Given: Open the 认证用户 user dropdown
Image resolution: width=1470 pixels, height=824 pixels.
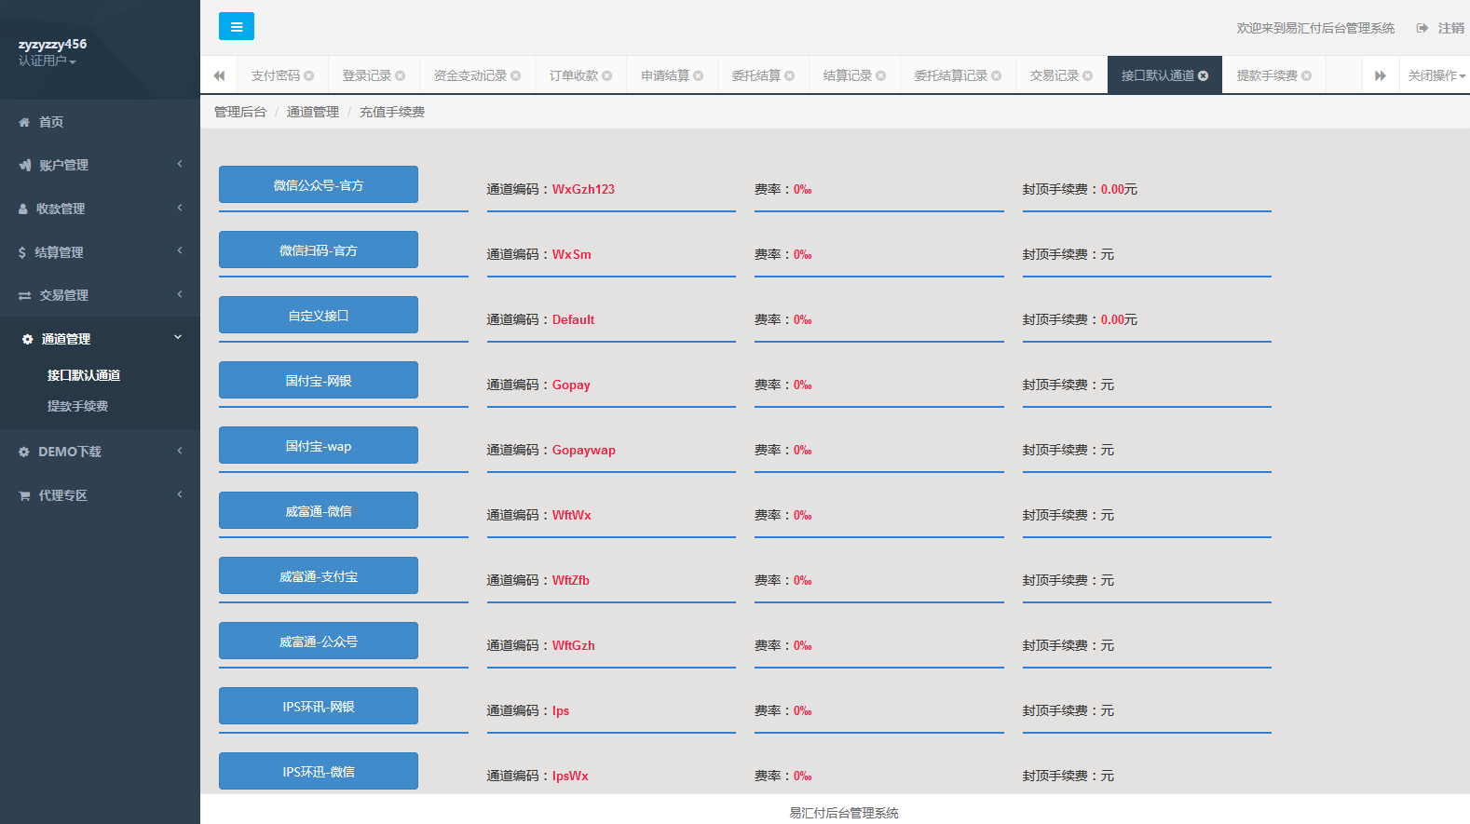Looking at the screenshot, I should [x=47, y=61].
